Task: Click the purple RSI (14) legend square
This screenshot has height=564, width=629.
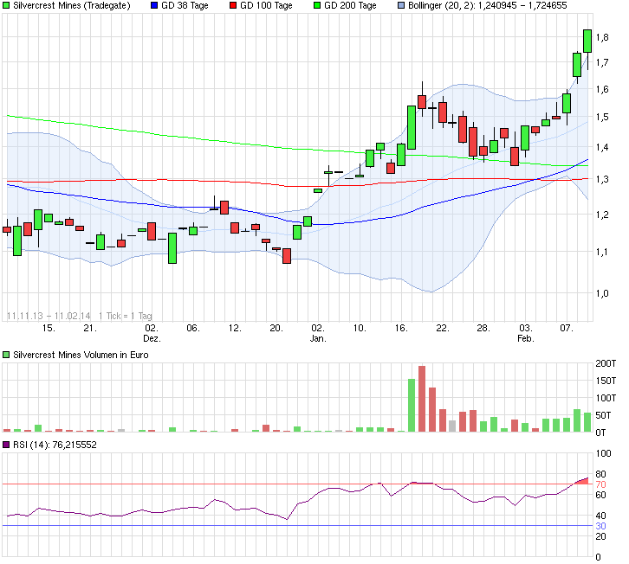Action: [7, 445]
